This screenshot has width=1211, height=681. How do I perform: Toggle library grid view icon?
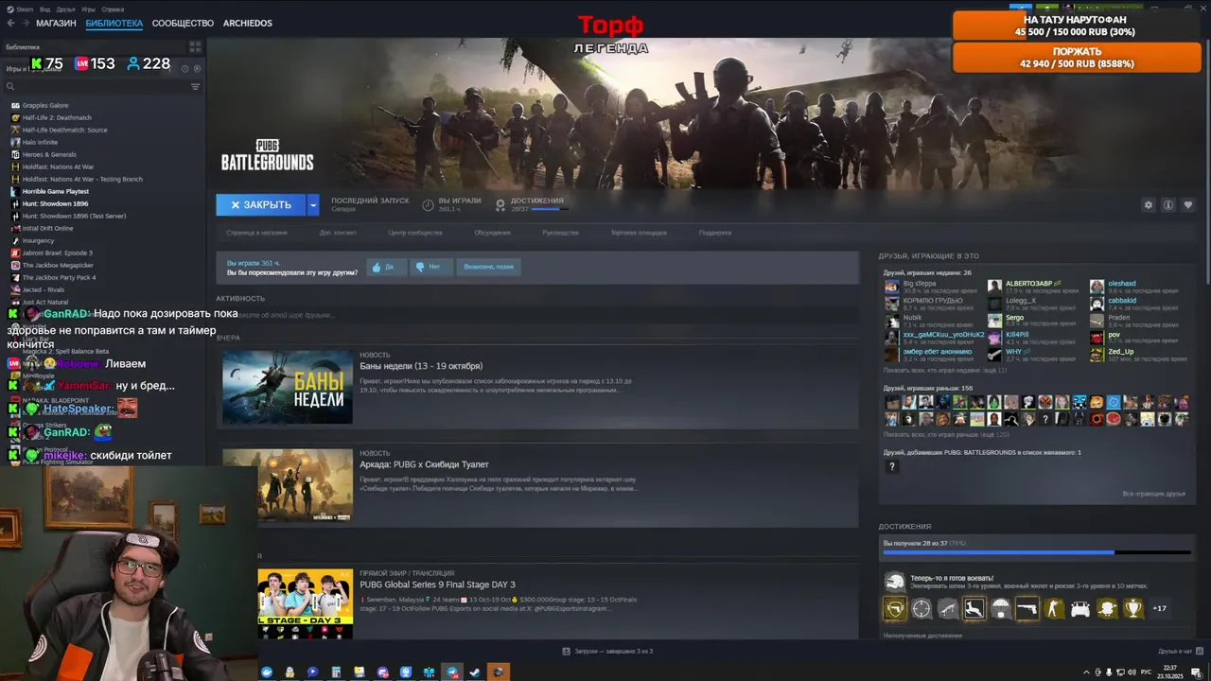click(195, 45)
